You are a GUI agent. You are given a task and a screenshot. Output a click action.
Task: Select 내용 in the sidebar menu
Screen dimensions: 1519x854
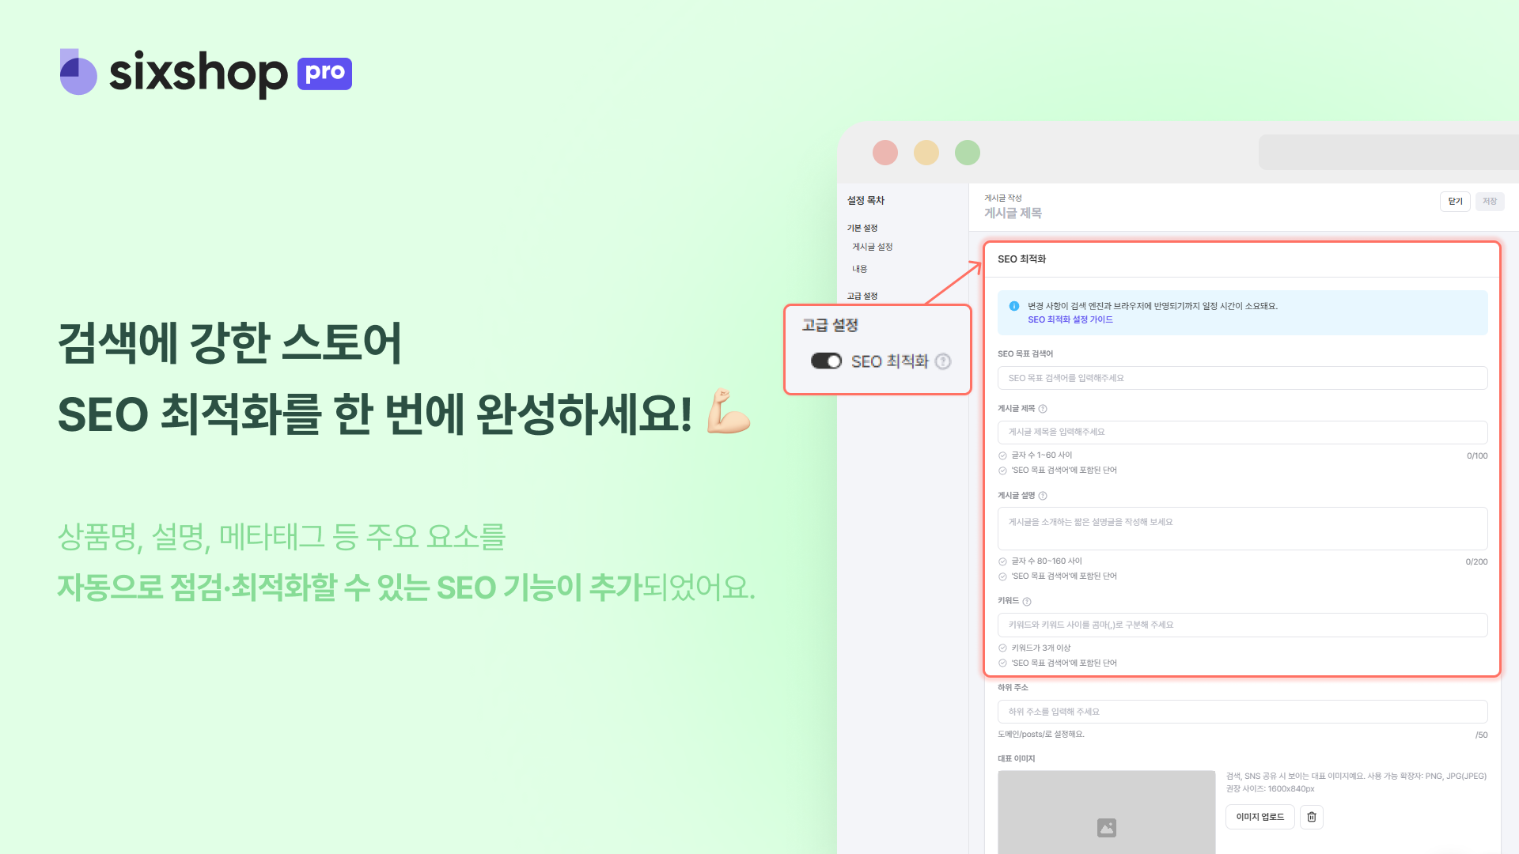pos(859,269)
